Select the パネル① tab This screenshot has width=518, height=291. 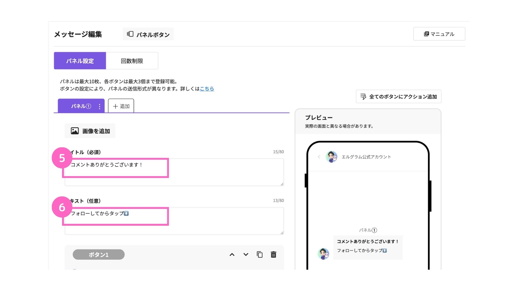click(x=81, y=106)
